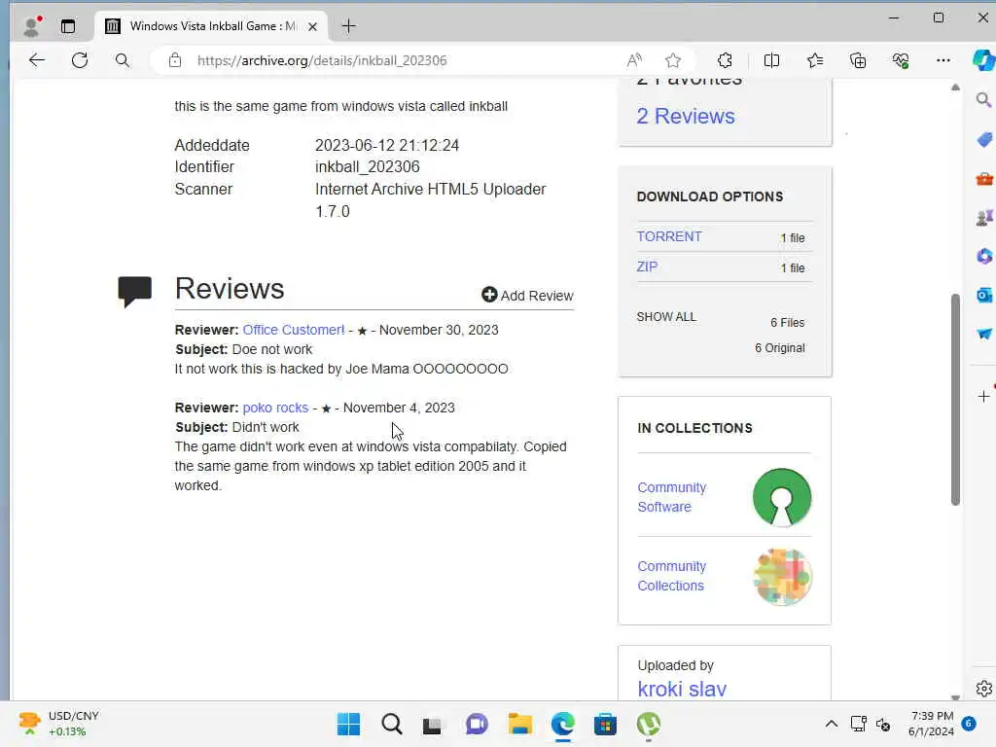
Task: Open Community Software collection link
Action: [671, 497]
